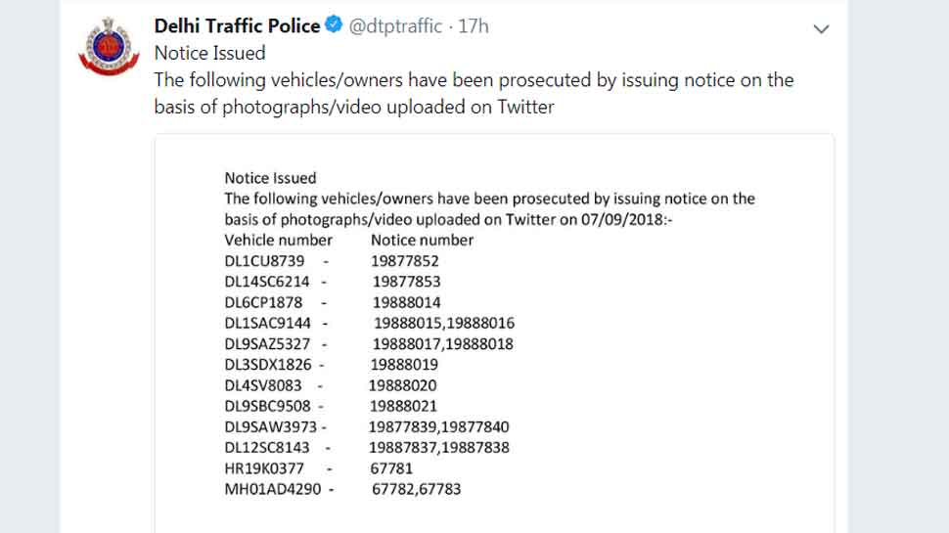The width and height of the screenshot is (949, 533).
Task: Click notice number 19888014 in image
Action: click(x=406, y=302)
